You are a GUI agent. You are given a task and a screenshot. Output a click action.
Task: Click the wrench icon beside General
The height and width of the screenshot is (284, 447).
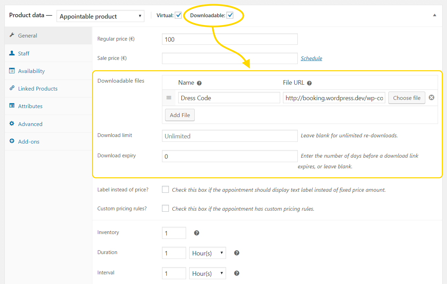(12, 35)
